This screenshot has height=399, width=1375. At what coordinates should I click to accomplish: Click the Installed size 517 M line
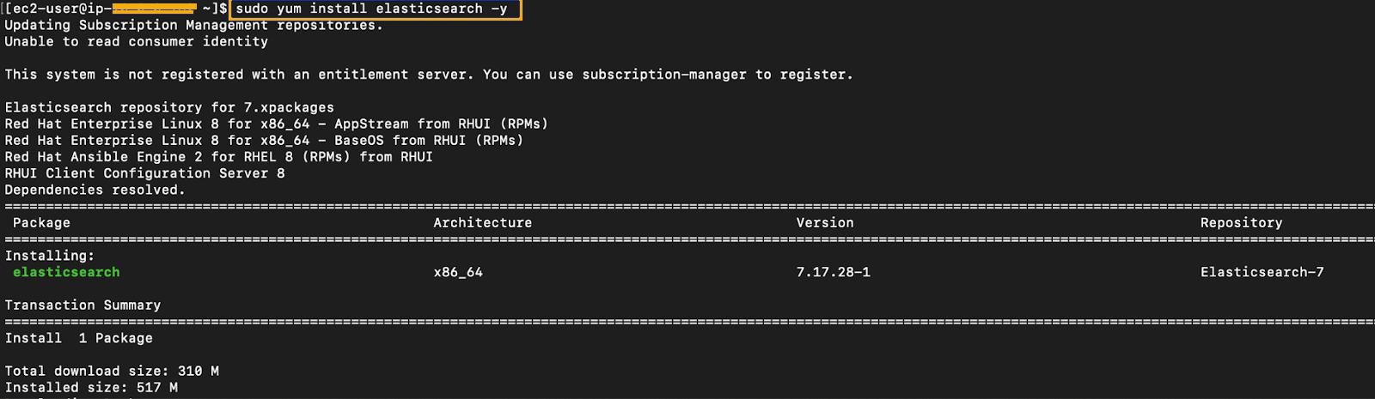click(91, 387)
